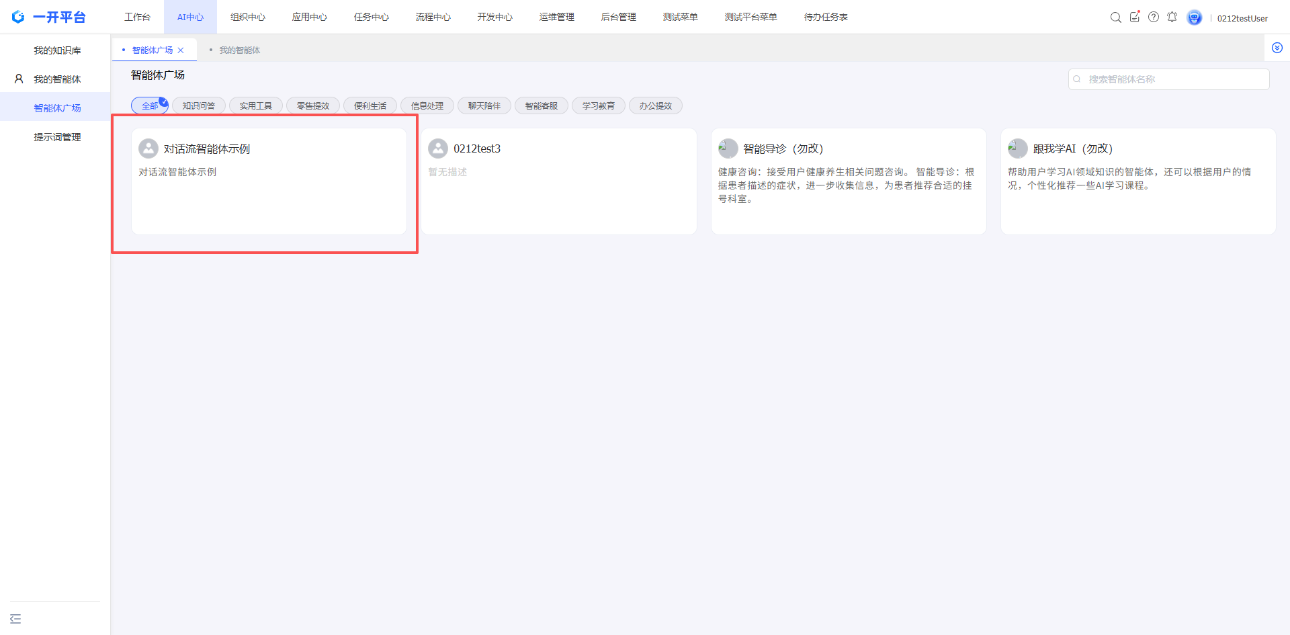Open the notification bell icon
This screenshot has width=1290, height=635.
pos(1172,17)
